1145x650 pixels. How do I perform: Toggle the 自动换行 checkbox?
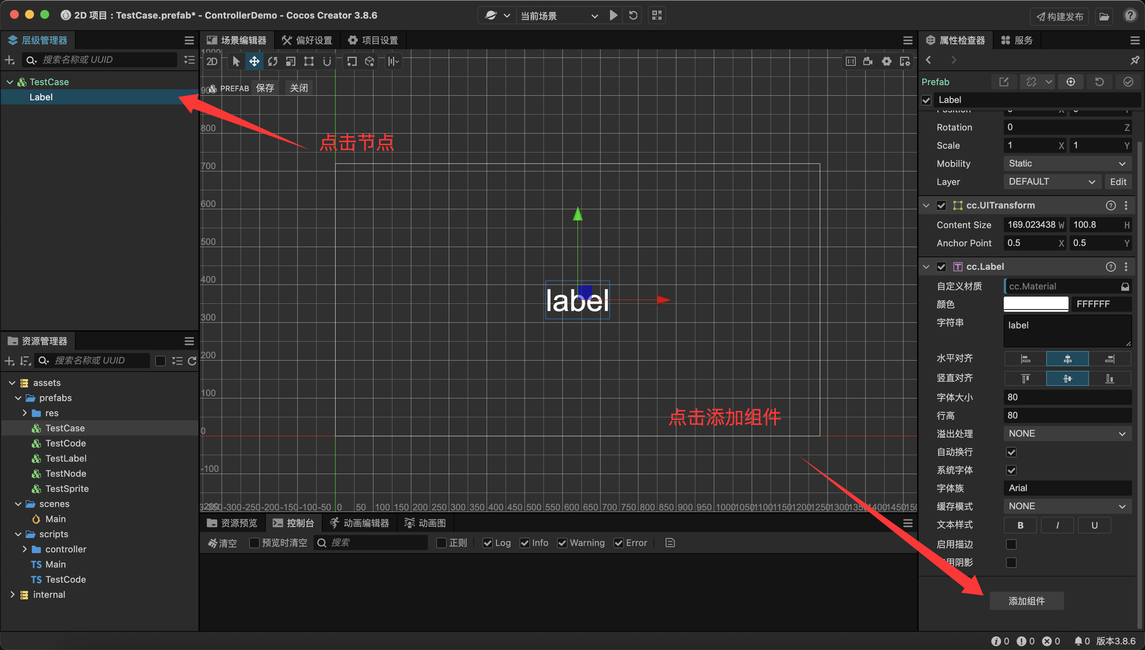(x=1011, y=452)
